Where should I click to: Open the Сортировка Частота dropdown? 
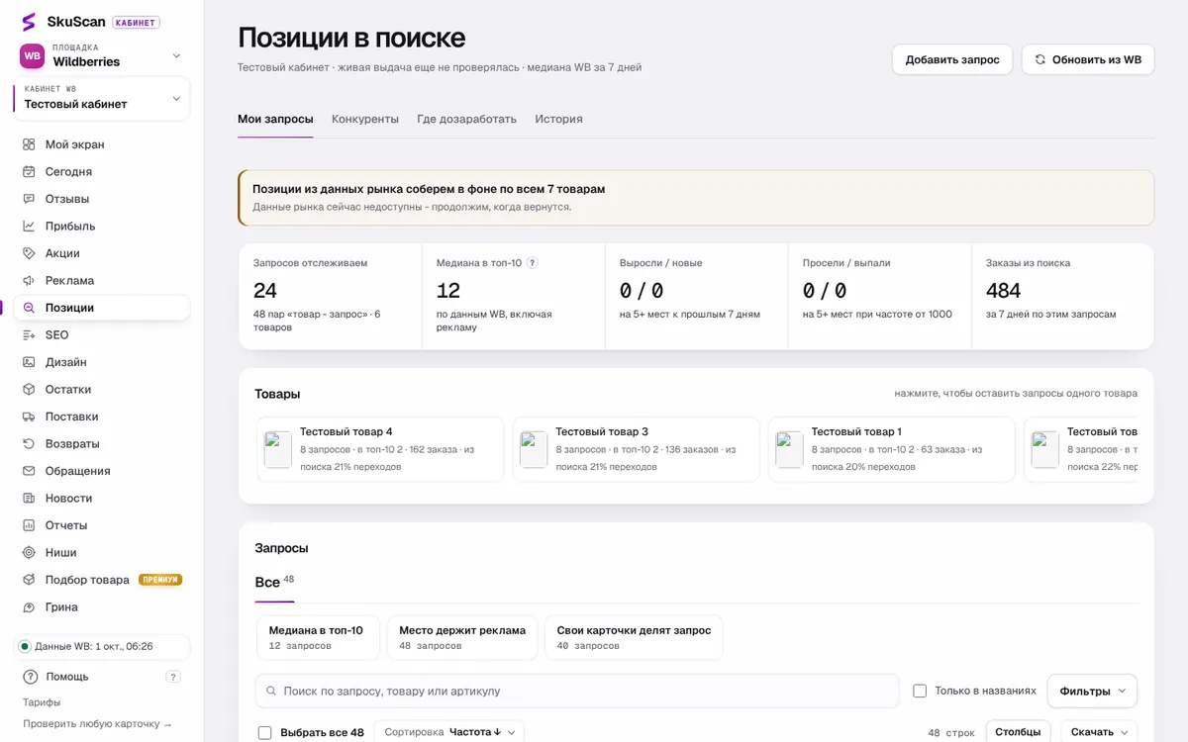(x=448, y=732)
